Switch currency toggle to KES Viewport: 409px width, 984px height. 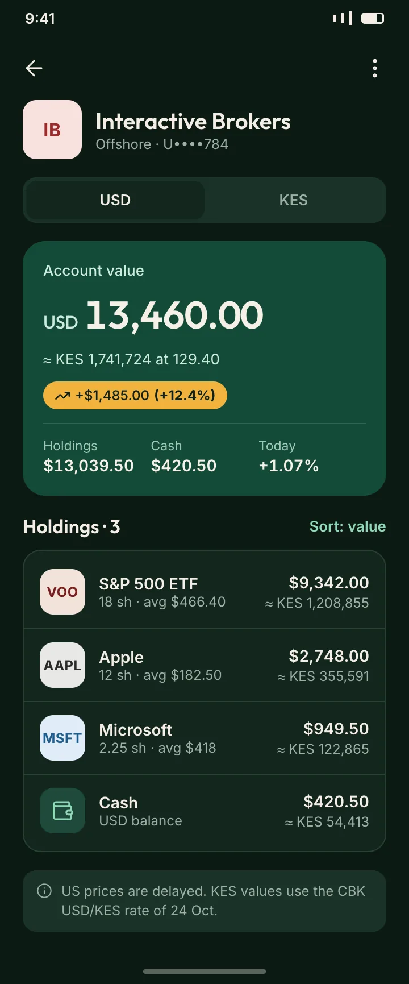(x=294, y=200)
